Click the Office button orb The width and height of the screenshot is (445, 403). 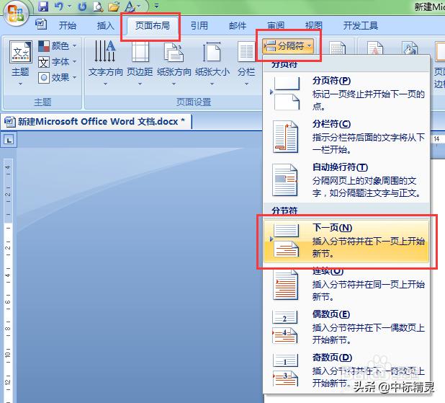(x=16, y=14)
